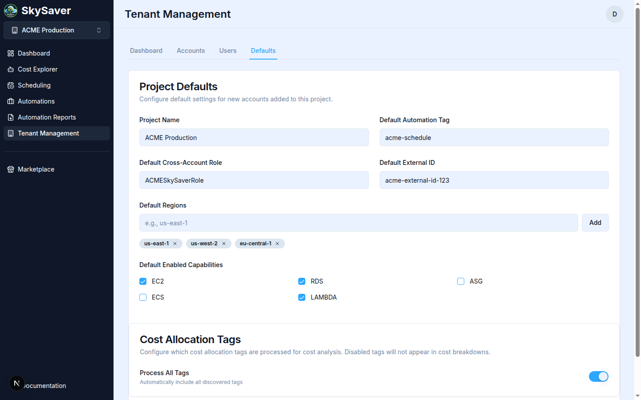Switch to the Accounts tab
The image size is (641, 400).
pos(191,50)
